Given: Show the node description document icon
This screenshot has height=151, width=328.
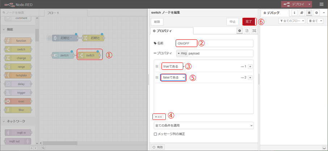Looking at the screenshot, I should coord(247,31).
